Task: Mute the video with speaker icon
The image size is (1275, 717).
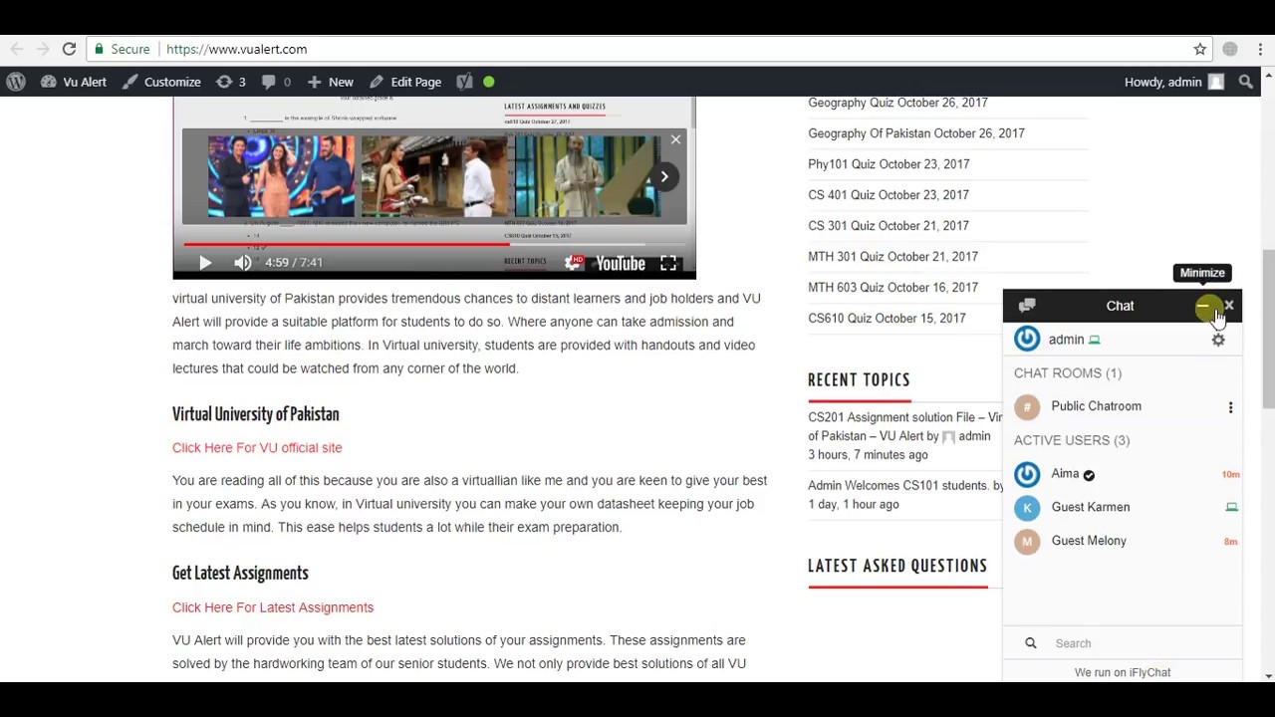Action: pos(242,263)
